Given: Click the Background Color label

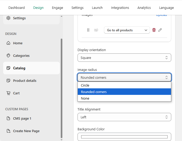Looking at the screenshot, I should pyautogui.click(x=91, y=129).
